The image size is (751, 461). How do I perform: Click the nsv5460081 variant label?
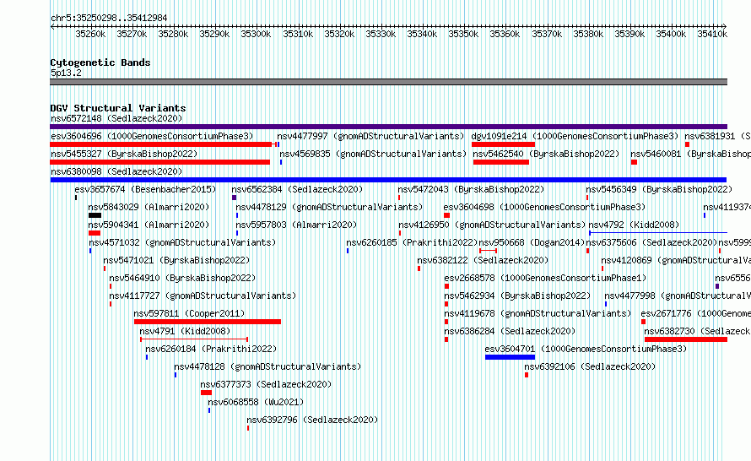pos(690,154)
